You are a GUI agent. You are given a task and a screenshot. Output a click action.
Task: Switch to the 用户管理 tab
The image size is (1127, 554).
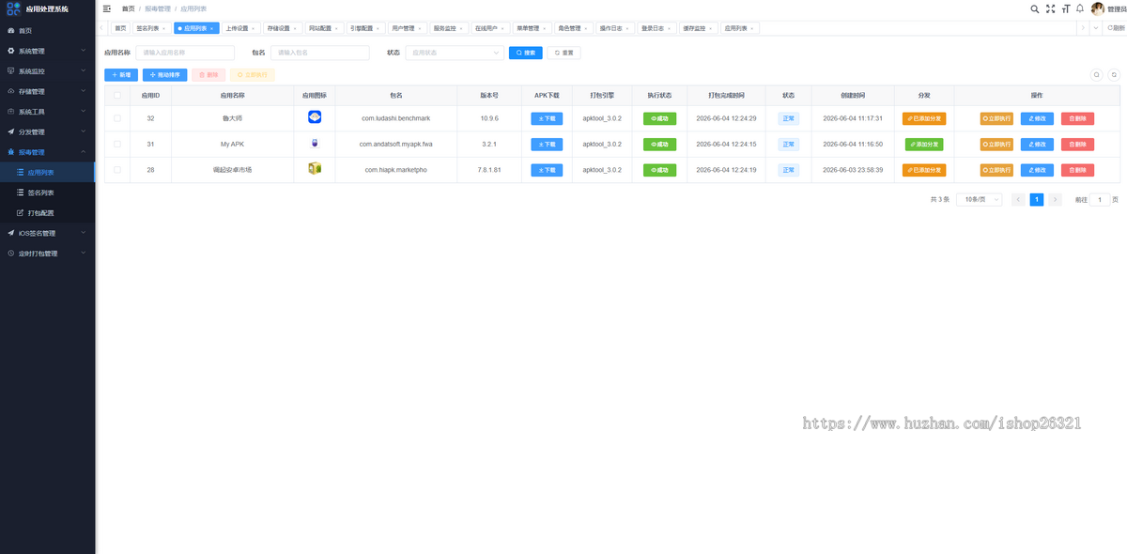[x=406, y=28]
